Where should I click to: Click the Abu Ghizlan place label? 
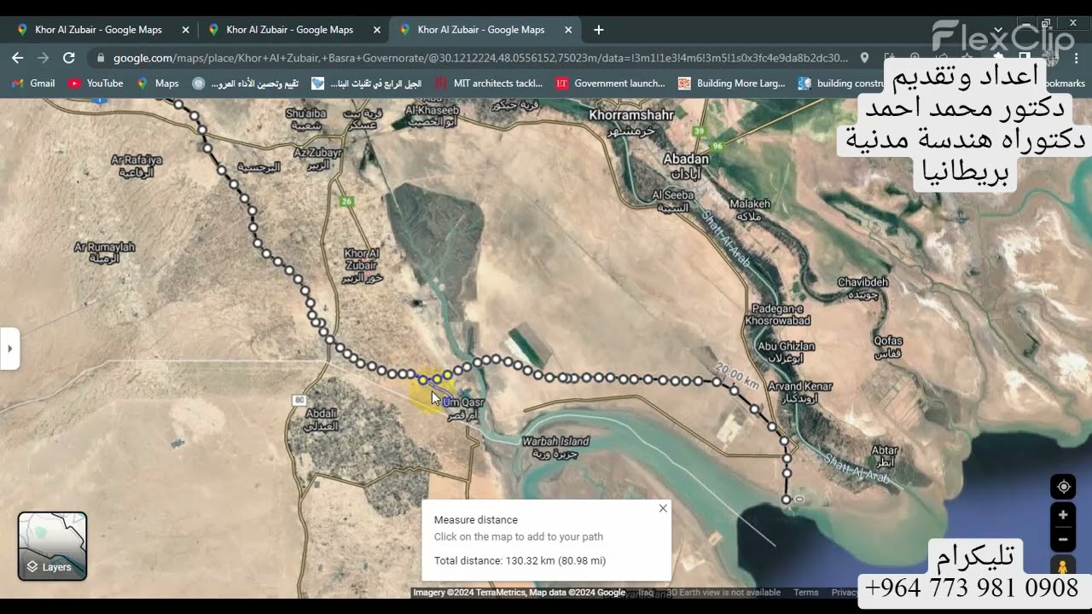coord(787,352)
